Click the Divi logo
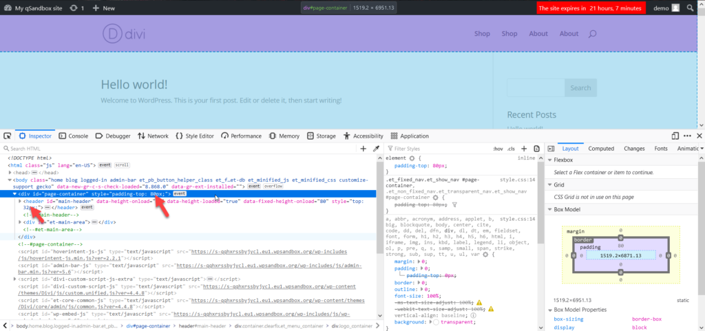705x331 pixels. [x=124, y=34]
